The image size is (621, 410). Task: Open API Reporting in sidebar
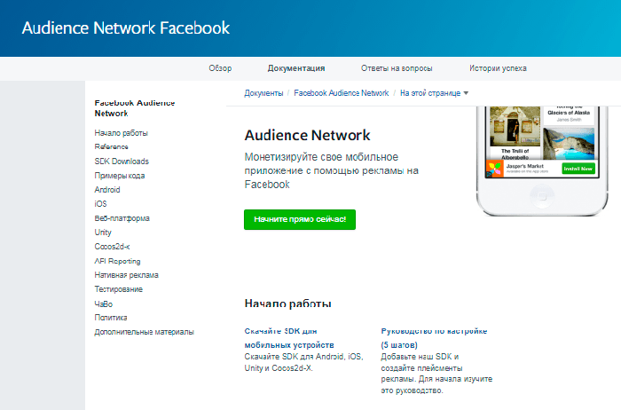[x=118, y=261]
